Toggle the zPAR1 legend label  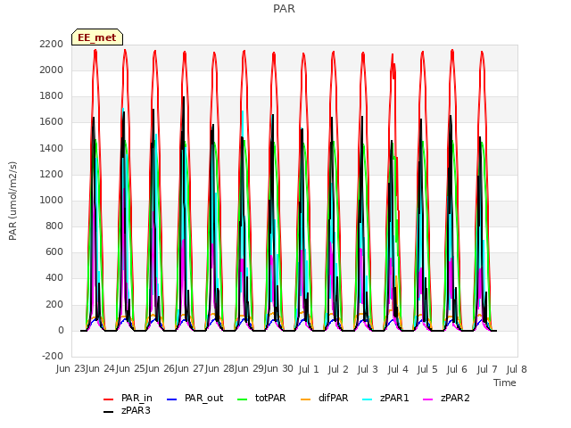pyautogui.click(x=394, y=399)
